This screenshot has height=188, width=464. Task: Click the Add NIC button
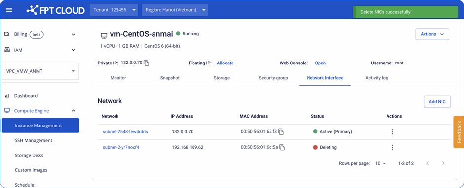tap(437, 102)
